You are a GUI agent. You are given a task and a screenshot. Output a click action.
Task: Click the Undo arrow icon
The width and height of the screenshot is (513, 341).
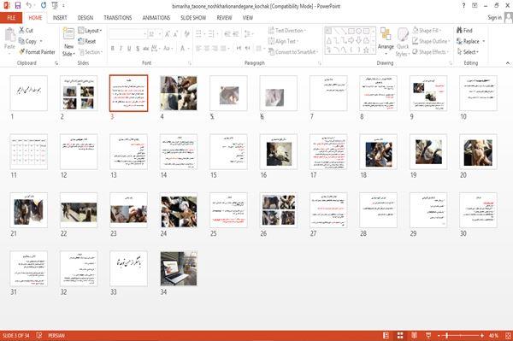(29, 6)
